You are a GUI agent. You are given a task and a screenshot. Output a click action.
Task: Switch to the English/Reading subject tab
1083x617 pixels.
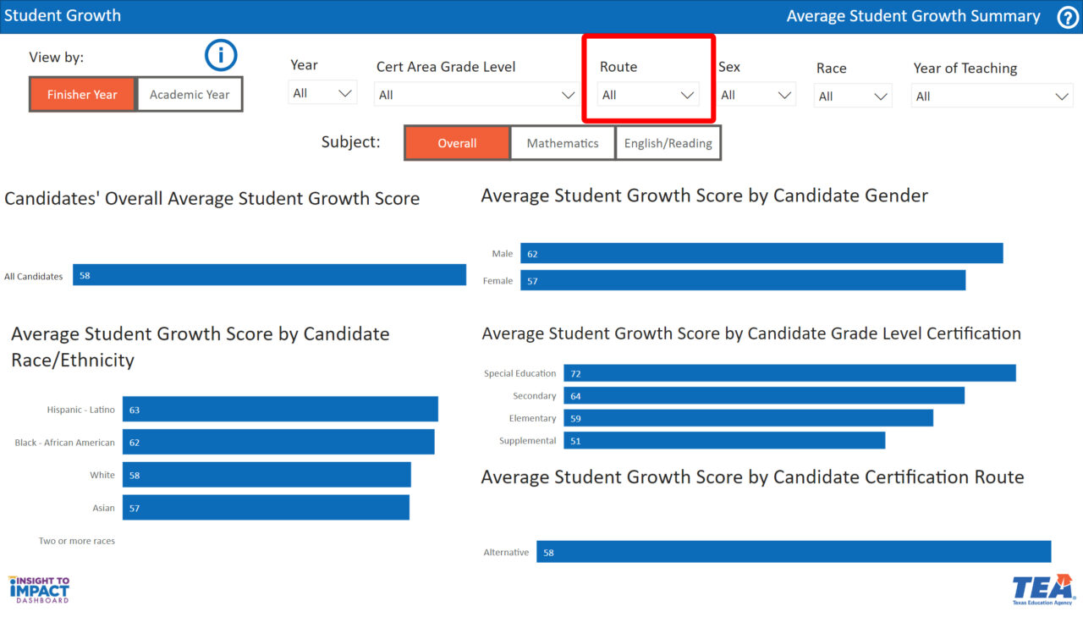point(668,142)
